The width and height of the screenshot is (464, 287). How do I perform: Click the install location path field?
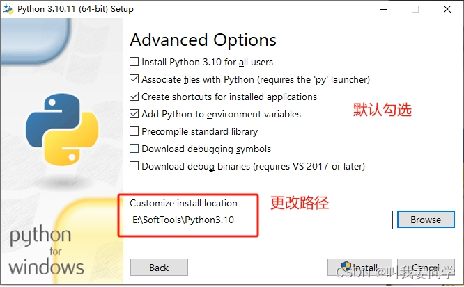click(261, 220)
